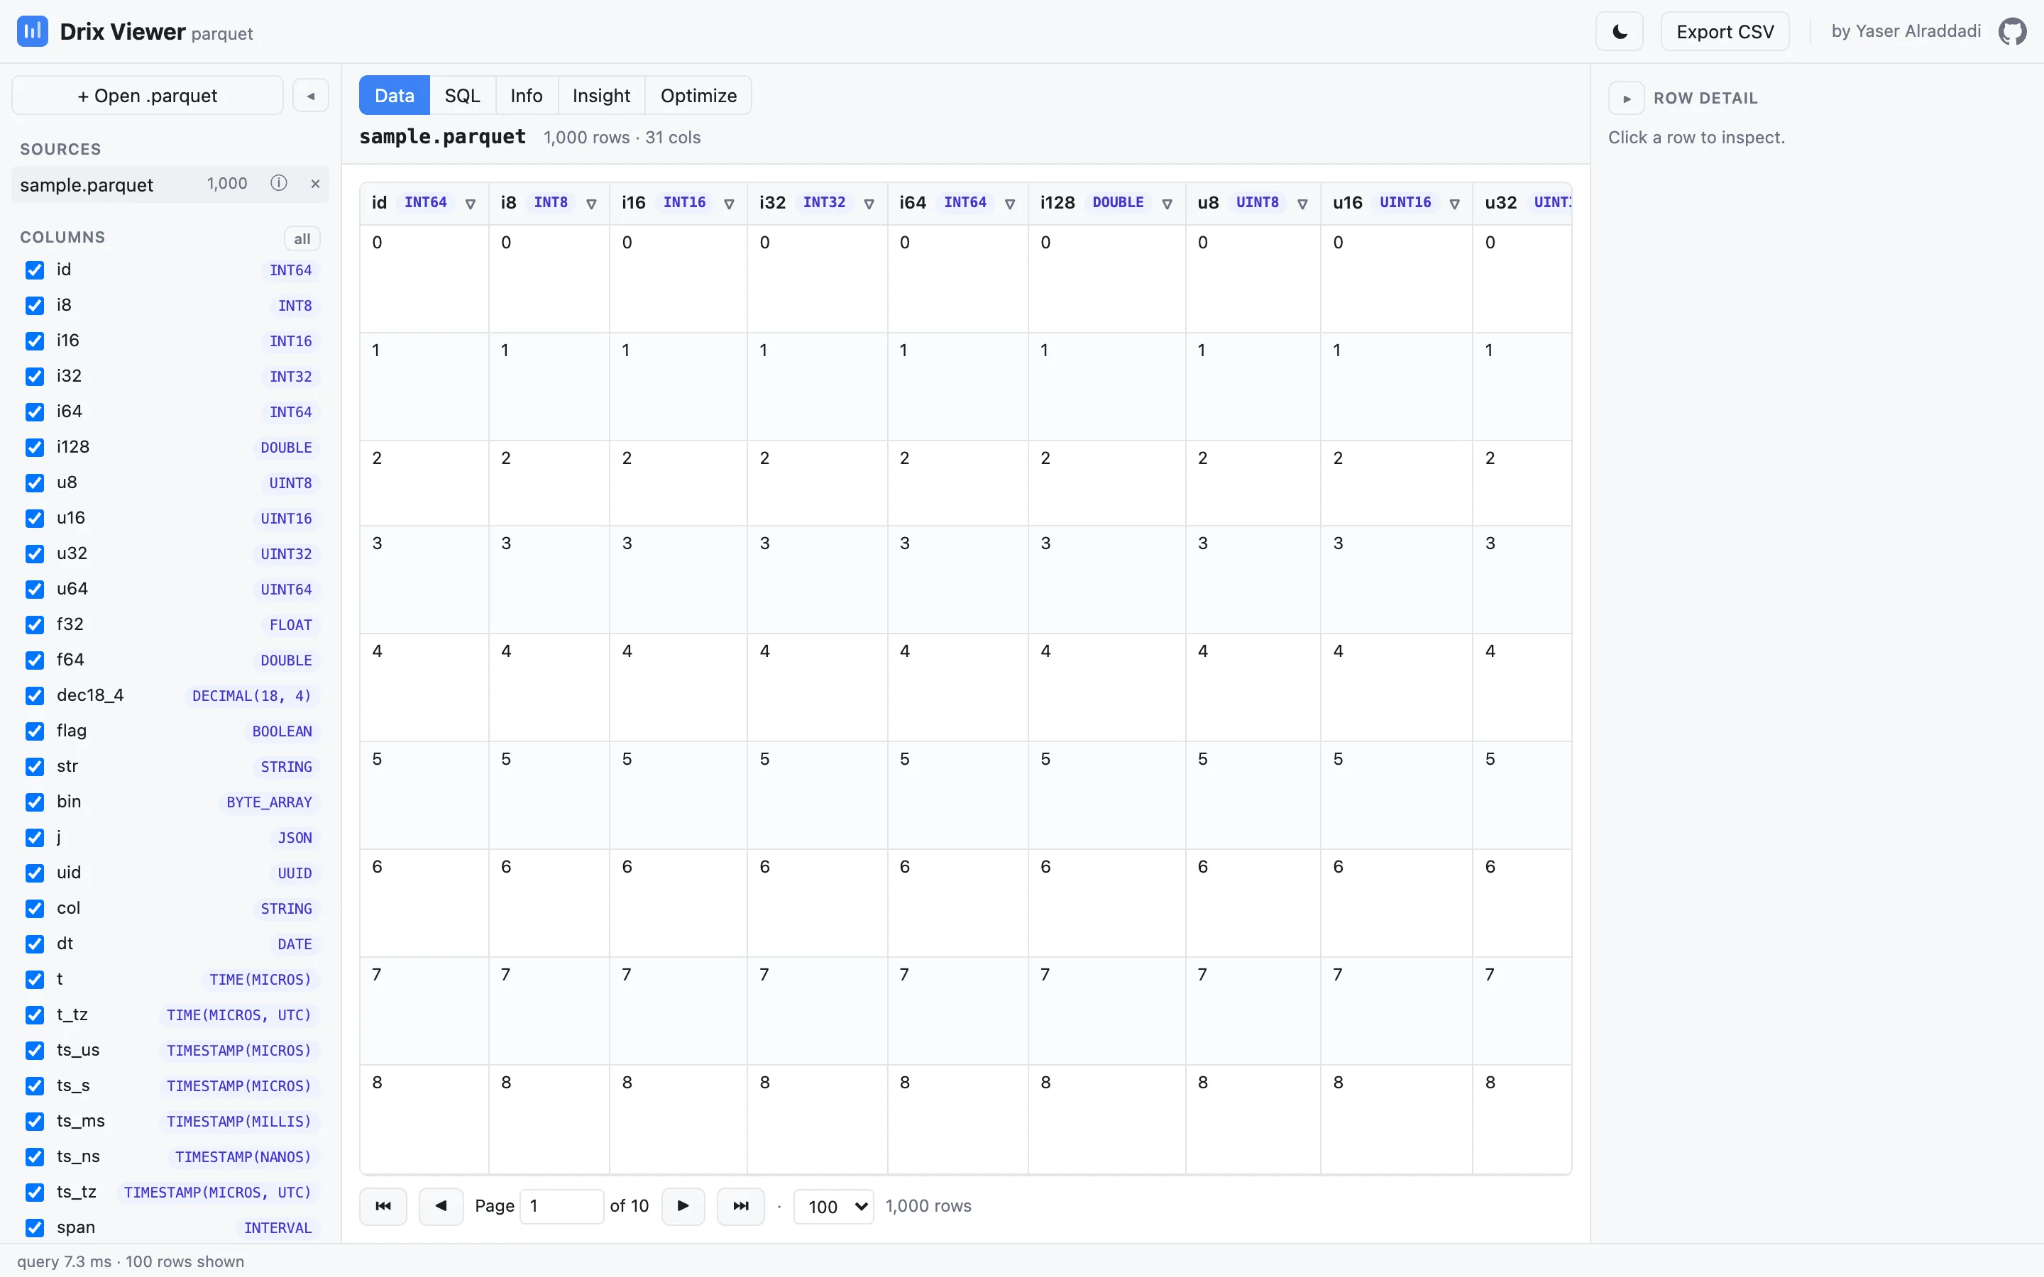Toggle the dt column checkbox
The width and height of the screenshot is (2044, 1277).
(35, 944)
